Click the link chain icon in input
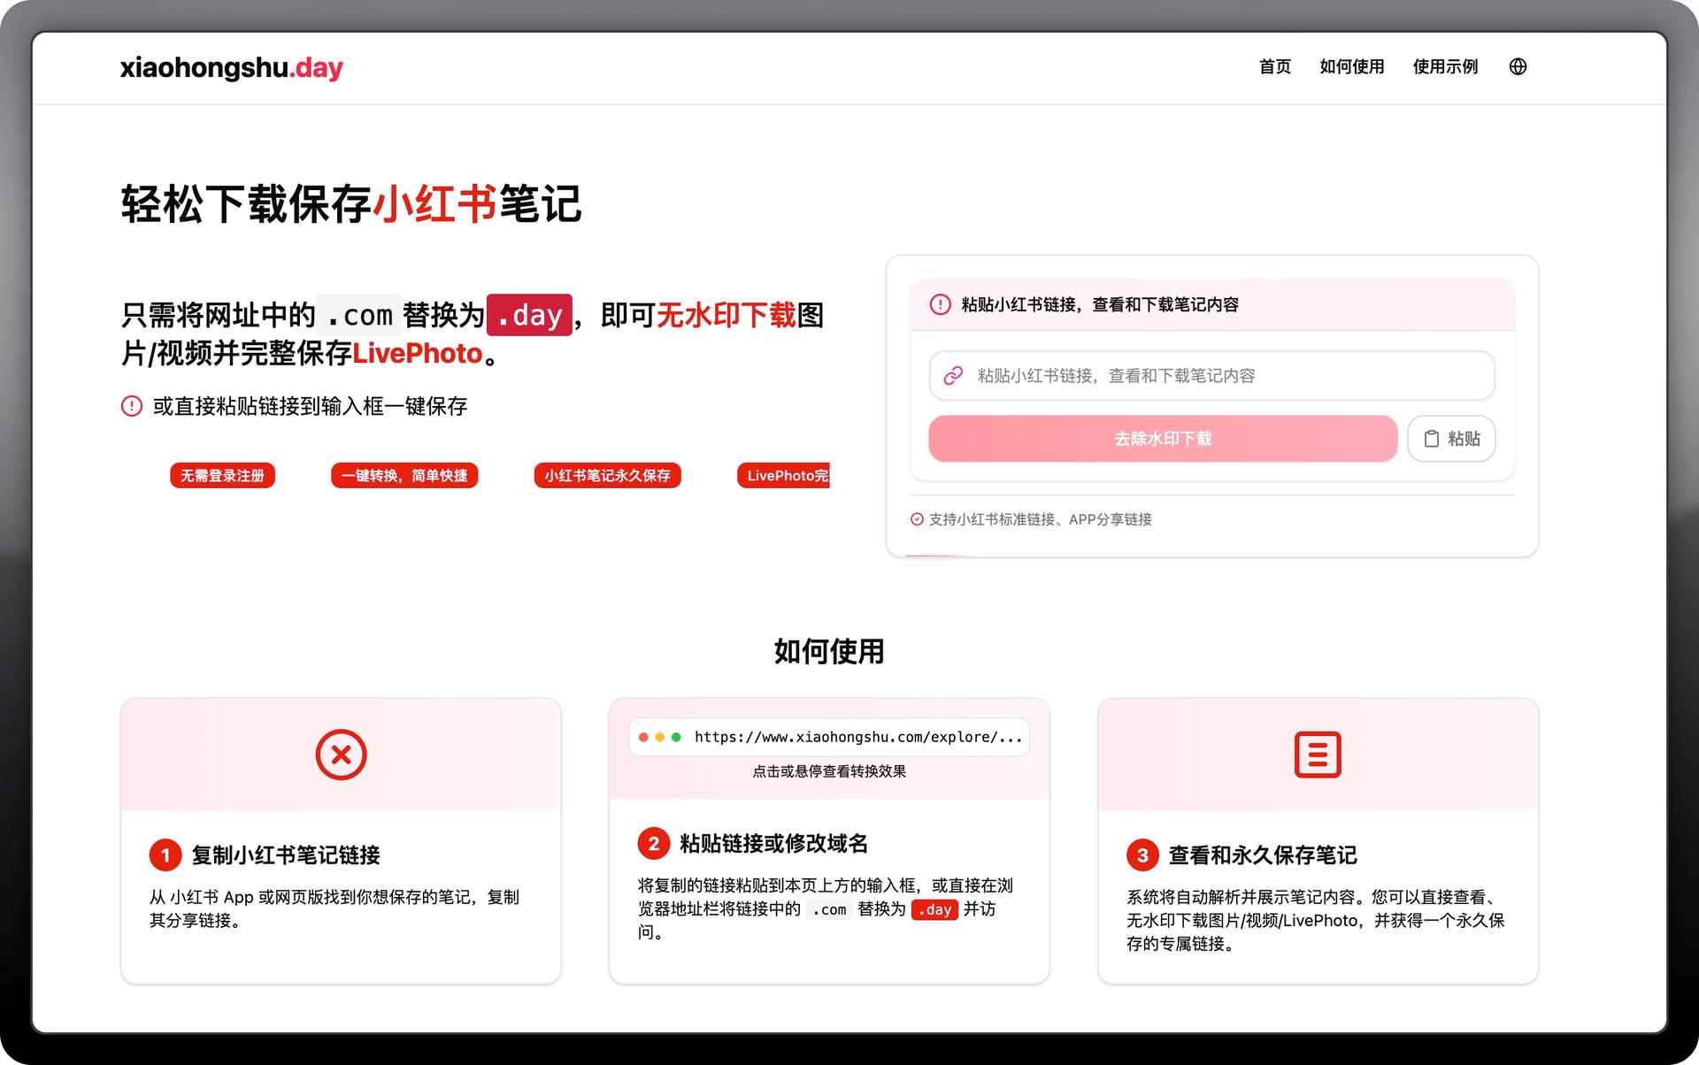The height and width of the screenshot is (1065, 1699). pos(953,376)
